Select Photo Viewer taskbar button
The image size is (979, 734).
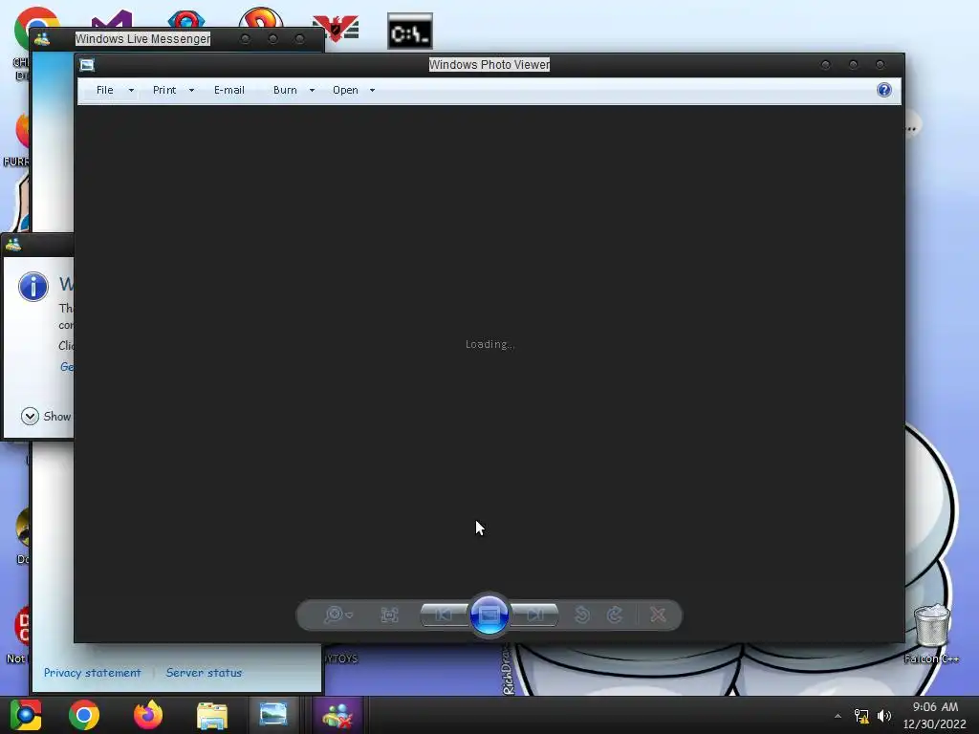[x=273, y=715]
